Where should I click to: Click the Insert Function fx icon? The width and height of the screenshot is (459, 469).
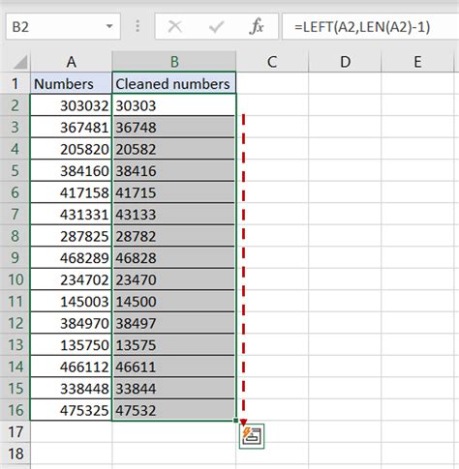[257, 26]
